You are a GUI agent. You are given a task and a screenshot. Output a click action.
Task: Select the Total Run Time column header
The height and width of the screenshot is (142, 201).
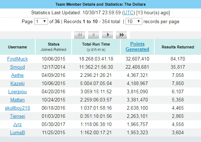(x=96, y=47)
